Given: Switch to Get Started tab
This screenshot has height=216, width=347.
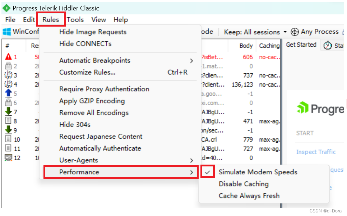Looking at the screenshot, I should click(301, 45).
